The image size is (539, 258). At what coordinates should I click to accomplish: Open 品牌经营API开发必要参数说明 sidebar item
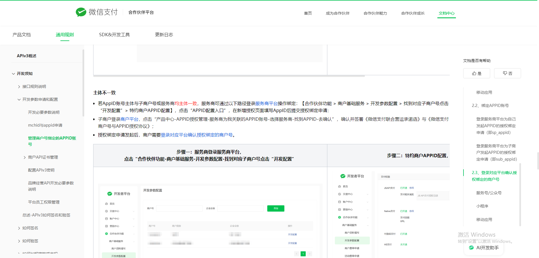[x=51, y=186]
